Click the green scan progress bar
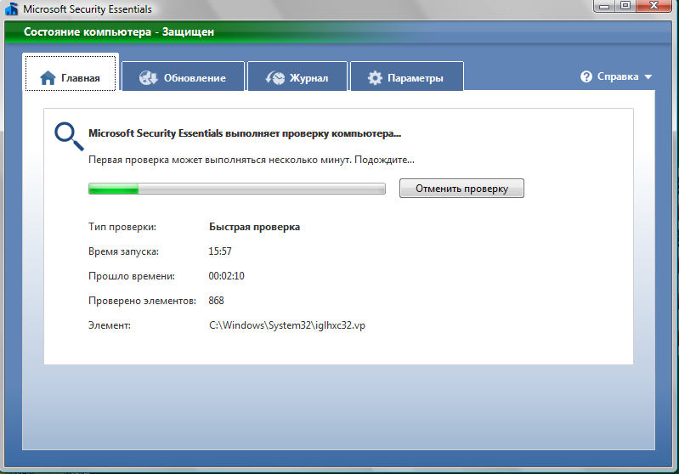Screen dimensions: 679x474 click(237, 189)
